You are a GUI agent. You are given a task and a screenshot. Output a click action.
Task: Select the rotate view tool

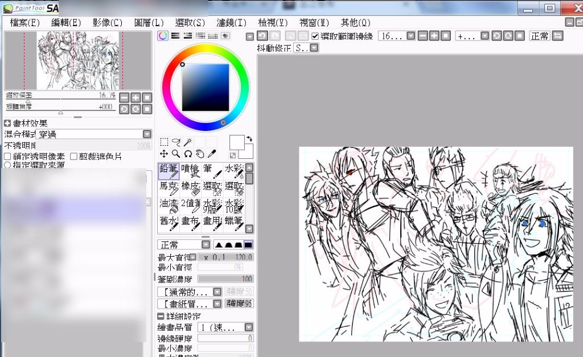tap(188, 154)
